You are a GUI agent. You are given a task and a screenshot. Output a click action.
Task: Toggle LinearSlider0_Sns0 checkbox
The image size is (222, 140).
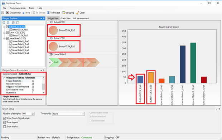point(11,41)
